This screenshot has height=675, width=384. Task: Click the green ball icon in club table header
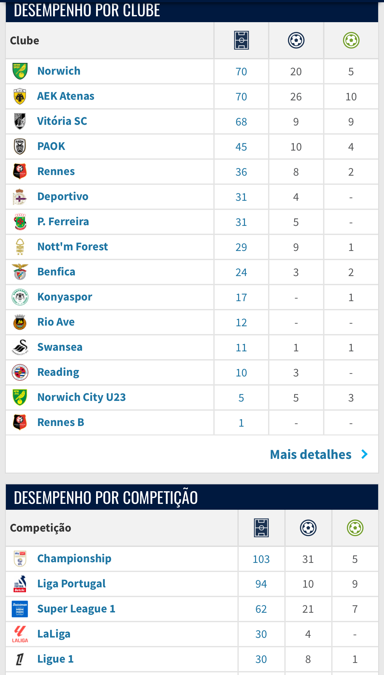(351, 40)
